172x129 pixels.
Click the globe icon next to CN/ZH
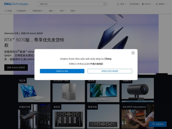click(143, 4)
